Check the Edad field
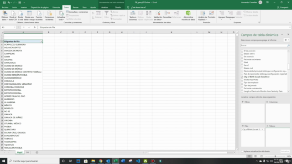The height and width of the screenshot is (164, 292). point(242,62)
